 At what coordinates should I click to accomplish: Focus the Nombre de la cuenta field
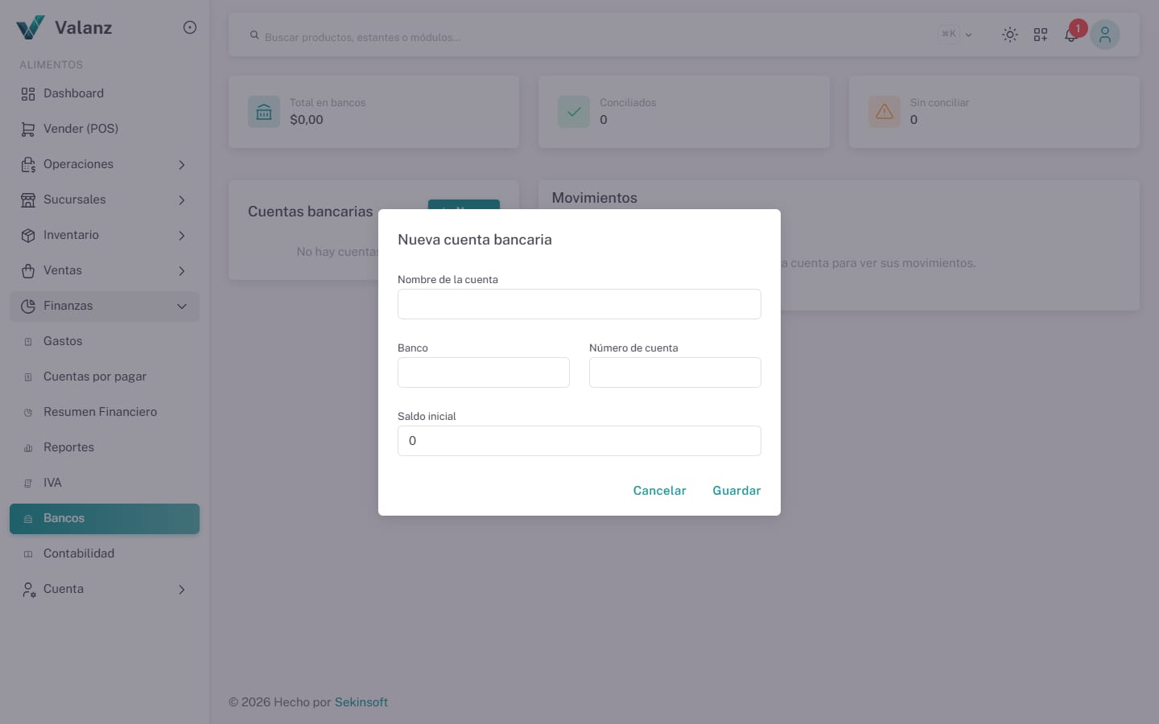click(x=579, y=304)
